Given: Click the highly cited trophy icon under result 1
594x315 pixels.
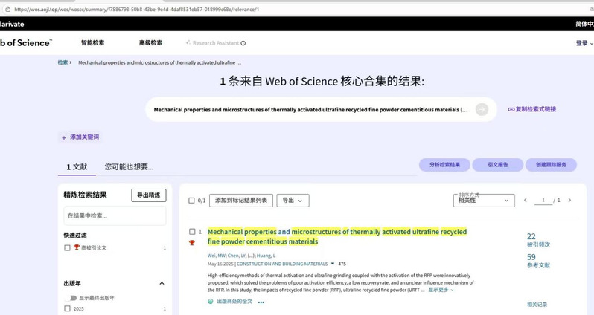Looking at the screenshot, I should [192, 242].
